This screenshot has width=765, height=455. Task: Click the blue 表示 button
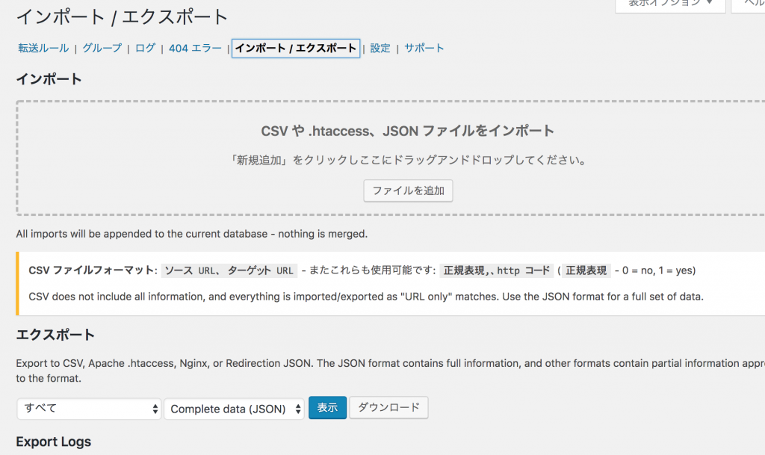click(x=327, y=408)
